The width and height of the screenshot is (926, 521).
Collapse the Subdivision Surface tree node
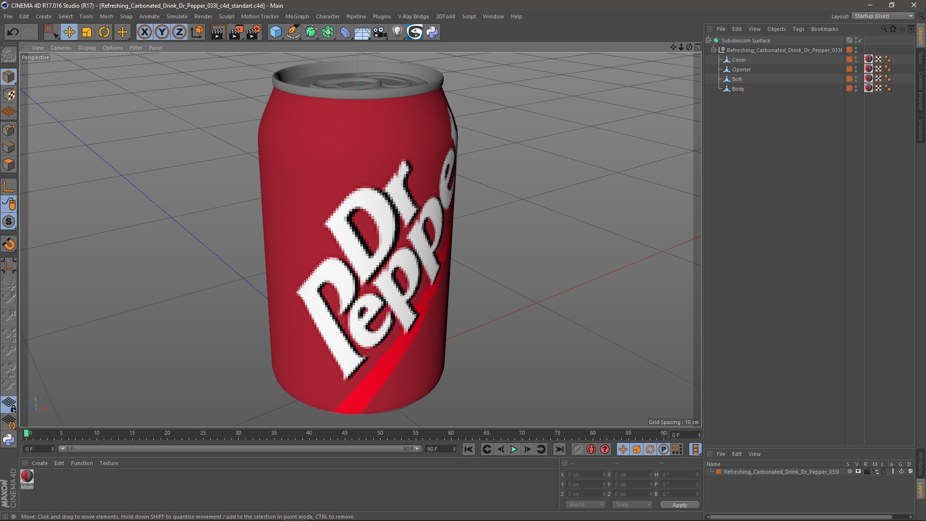pyautogui.click(x=708, y=41)
